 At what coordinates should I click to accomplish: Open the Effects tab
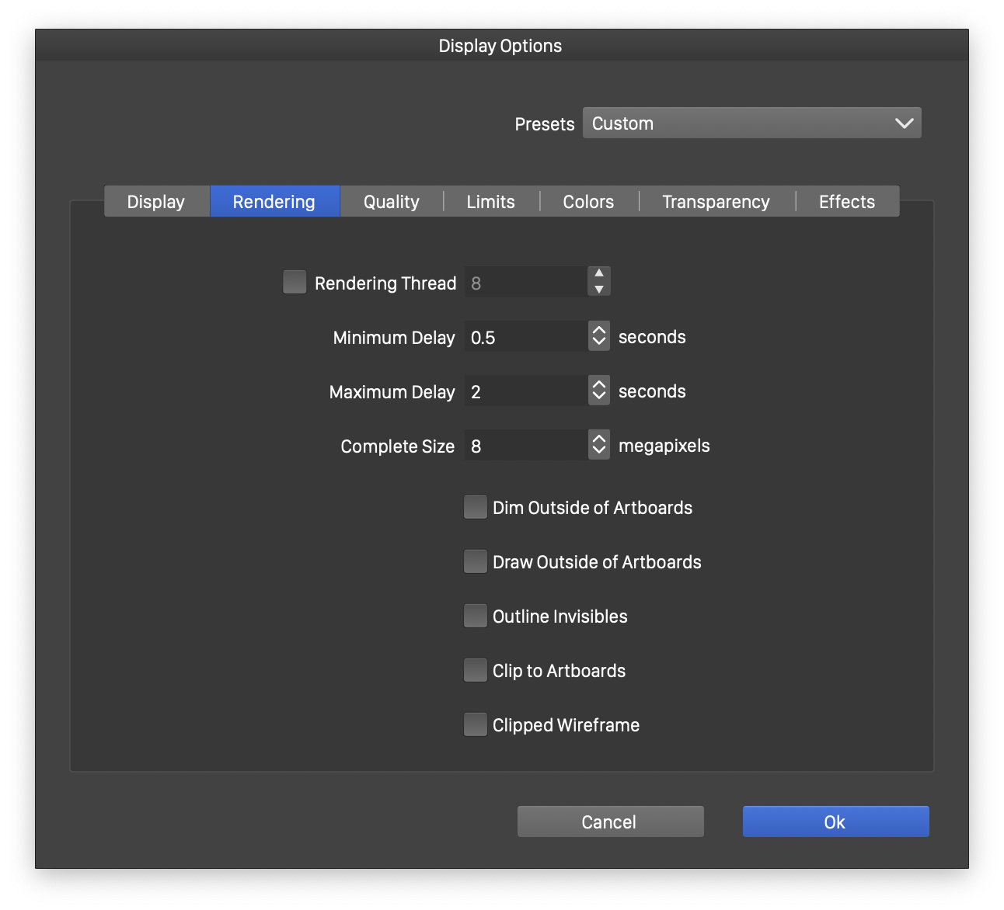[x=846, y=202]
